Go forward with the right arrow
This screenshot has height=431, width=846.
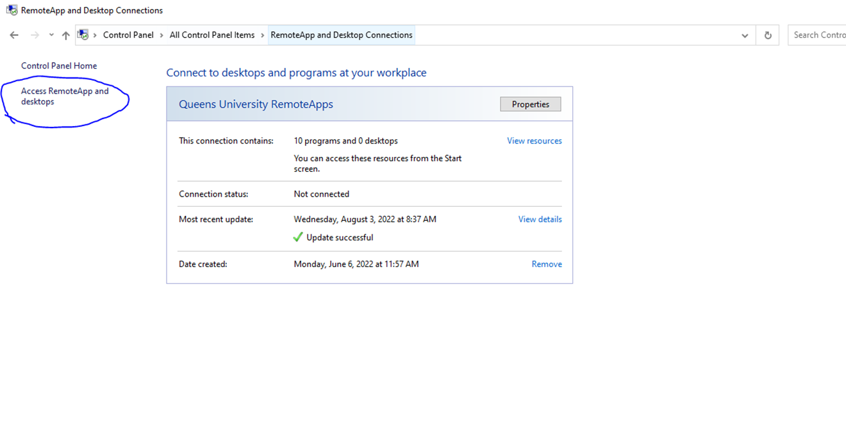pos(35,35)
